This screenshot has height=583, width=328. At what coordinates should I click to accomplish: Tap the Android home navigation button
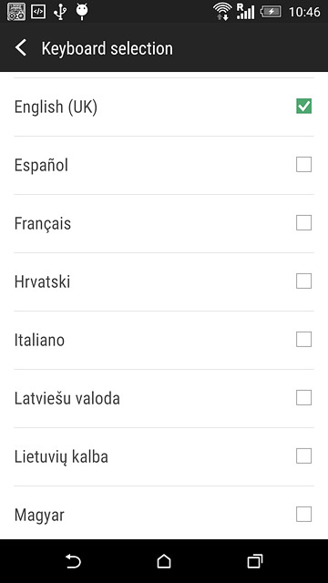click(164, 561)
